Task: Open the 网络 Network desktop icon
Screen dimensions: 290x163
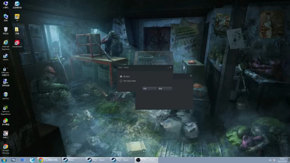Action: (x=6, y=18)
